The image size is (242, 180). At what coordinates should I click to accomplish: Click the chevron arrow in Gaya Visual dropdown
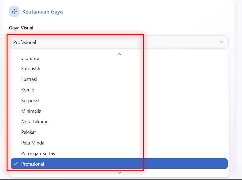[222, 42]
